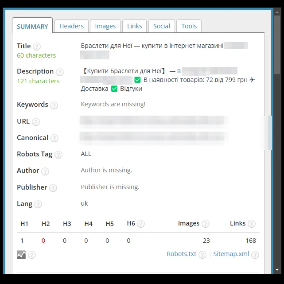Image resolution: width=284 pixels, height=284 pixels.
Task: Click the help icon next to Author
Action: (45, 171)
